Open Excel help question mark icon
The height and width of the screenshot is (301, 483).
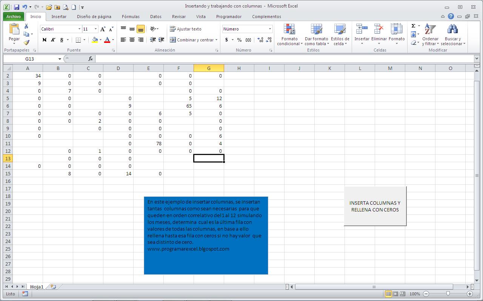pos(451,17)
